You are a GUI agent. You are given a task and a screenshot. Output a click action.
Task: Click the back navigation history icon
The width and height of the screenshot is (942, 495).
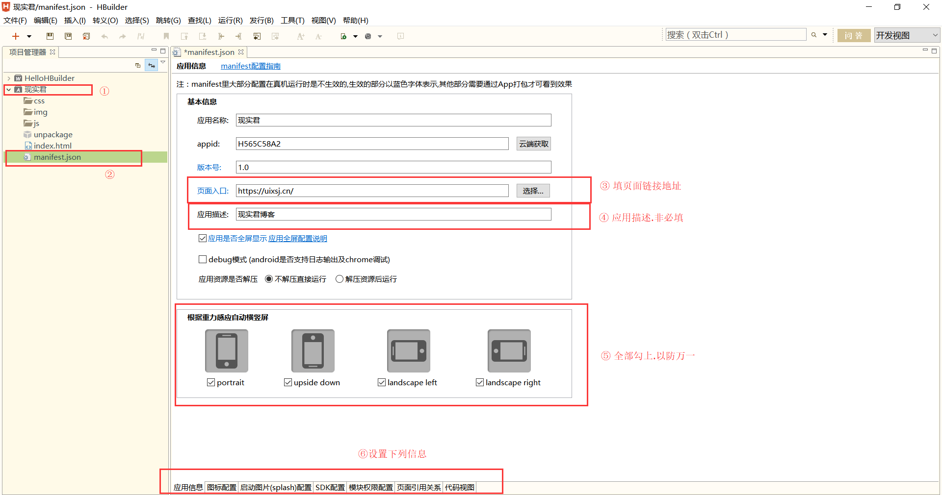click(x=257, y=36)
